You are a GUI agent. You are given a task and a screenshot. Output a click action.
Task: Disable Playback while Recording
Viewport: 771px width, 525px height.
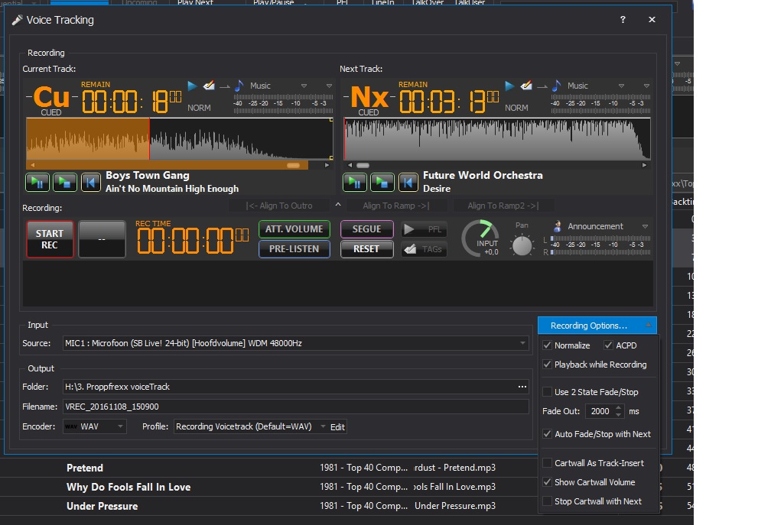[x=547, y=365]
